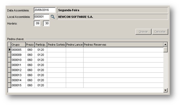Click the Pedra Sorteio cell of group 000010
This screenshot has height=106, width=181.
pyautogui.click(x=56, y=60)
